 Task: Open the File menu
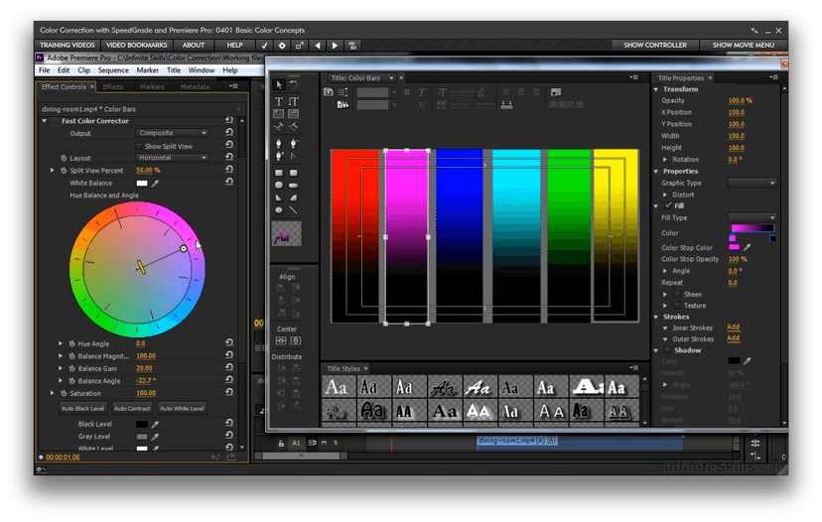[x=45, y=70]
